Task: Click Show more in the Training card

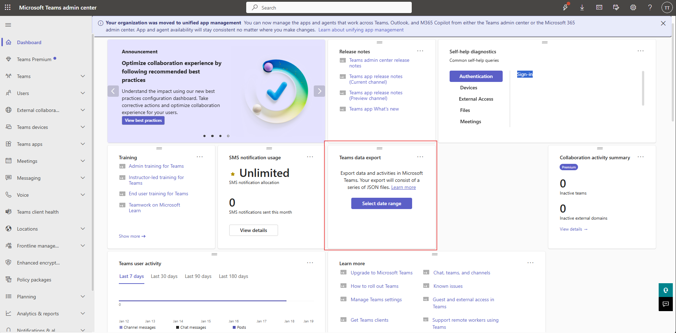Action: click(132, 236)
